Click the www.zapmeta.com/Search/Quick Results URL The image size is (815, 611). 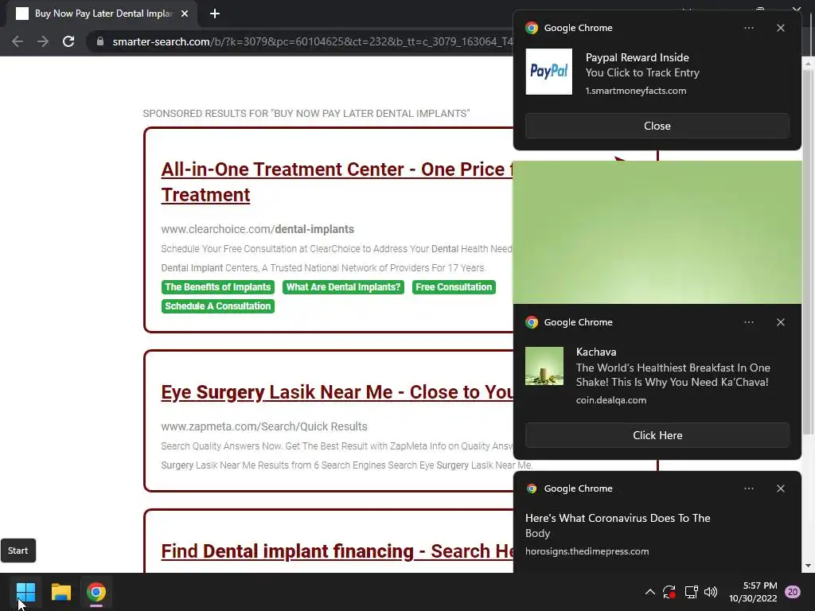click(x=264, y=426)
